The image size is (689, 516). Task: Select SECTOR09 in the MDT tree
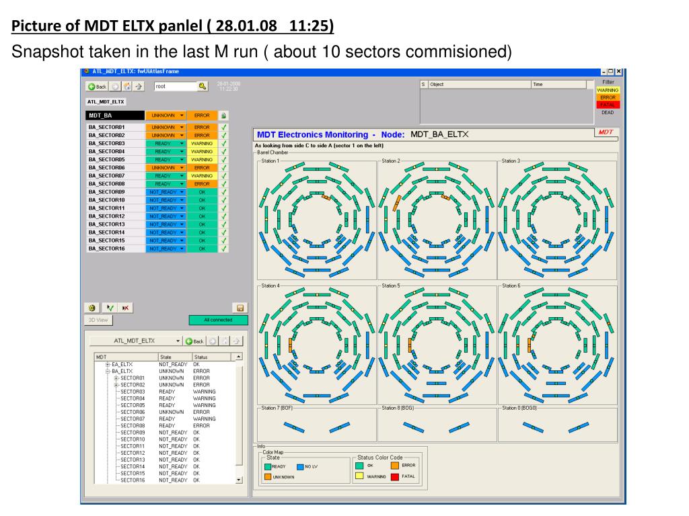click(x=133, y=433)
